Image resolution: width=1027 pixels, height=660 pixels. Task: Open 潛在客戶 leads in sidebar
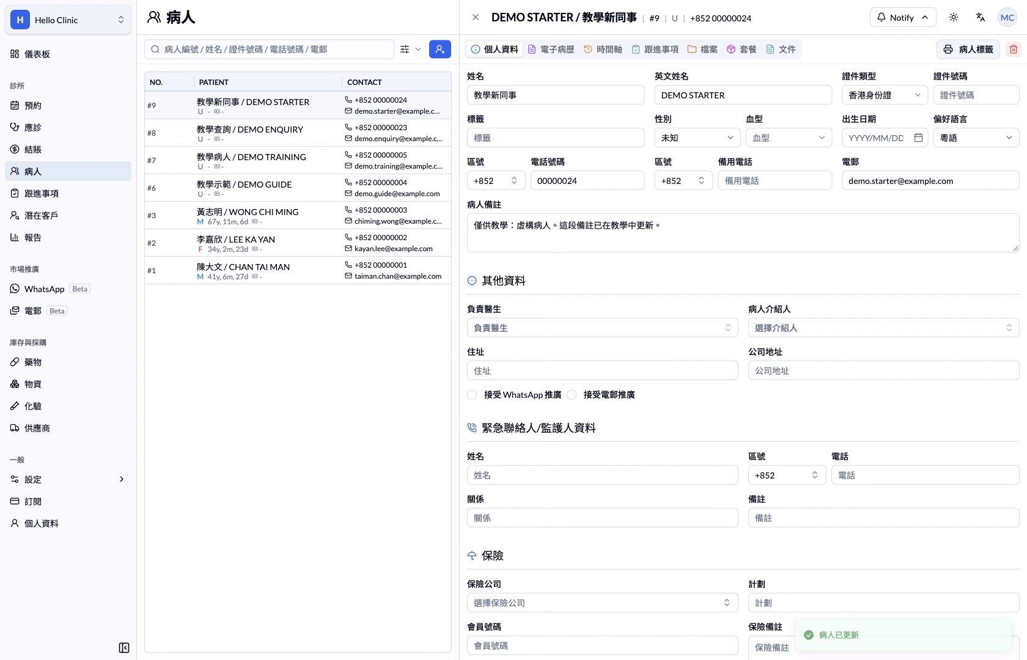68,215
